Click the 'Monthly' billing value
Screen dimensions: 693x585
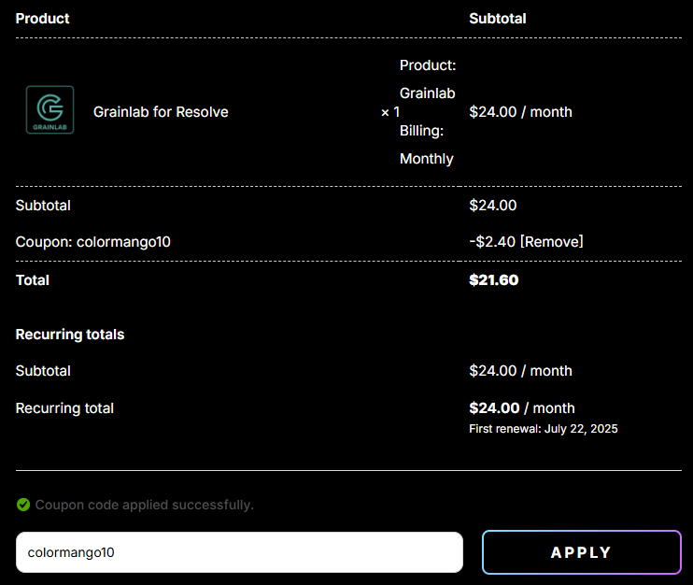click(427, 159)
